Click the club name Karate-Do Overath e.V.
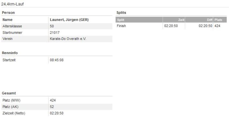This screenshot has height=117, width=229. click(x=67, y=39)
